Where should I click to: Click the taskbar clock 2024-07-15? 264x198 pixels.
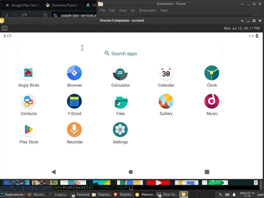(247, 194)
